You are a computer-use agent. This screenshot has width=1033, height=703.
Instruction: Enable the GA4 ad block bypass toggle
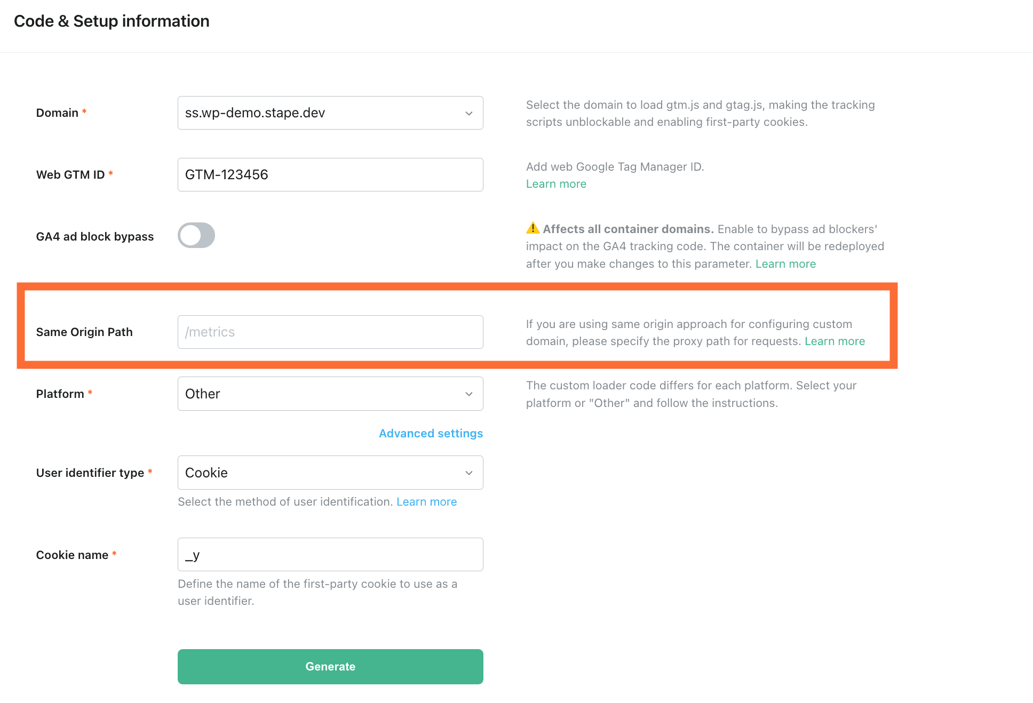click(196, 235)
